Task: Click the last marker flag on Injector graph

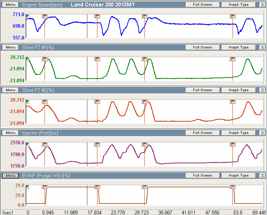Action: pos(233,144)
